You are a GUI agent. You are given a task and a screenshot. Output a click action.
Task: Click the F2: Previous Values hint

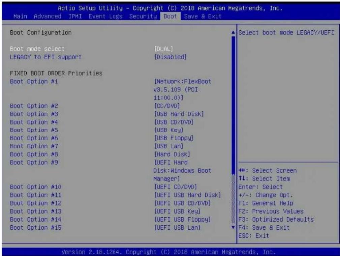click(271, 211)
